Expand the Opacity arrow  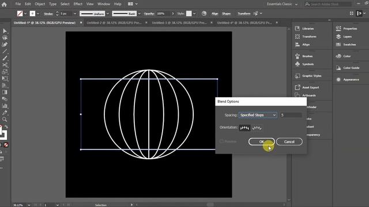click(173, 14)
